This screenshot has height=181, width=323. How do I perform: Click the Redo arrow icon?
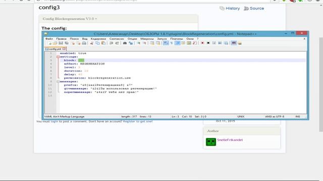tap(117, 43)
